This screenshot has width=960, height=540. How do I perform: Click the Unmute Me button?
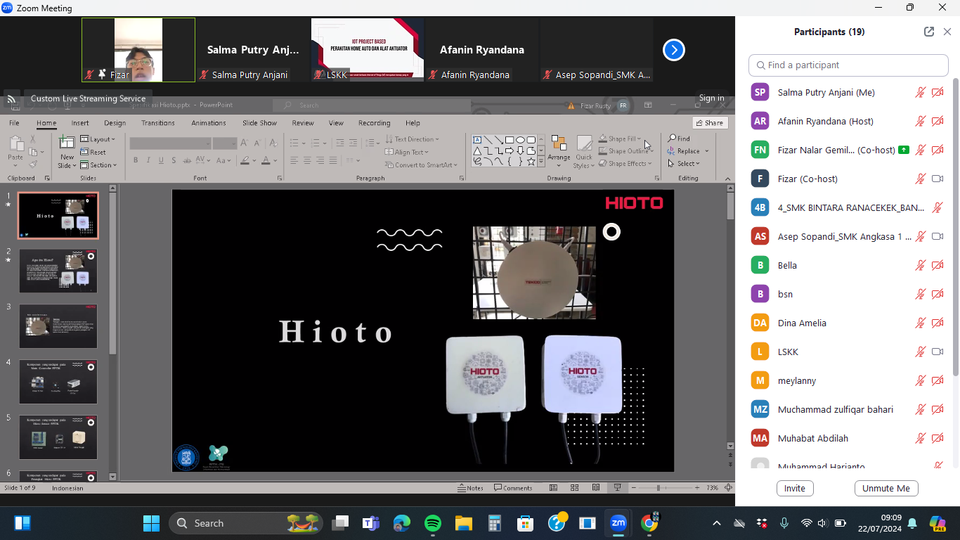tap(886, 489)
